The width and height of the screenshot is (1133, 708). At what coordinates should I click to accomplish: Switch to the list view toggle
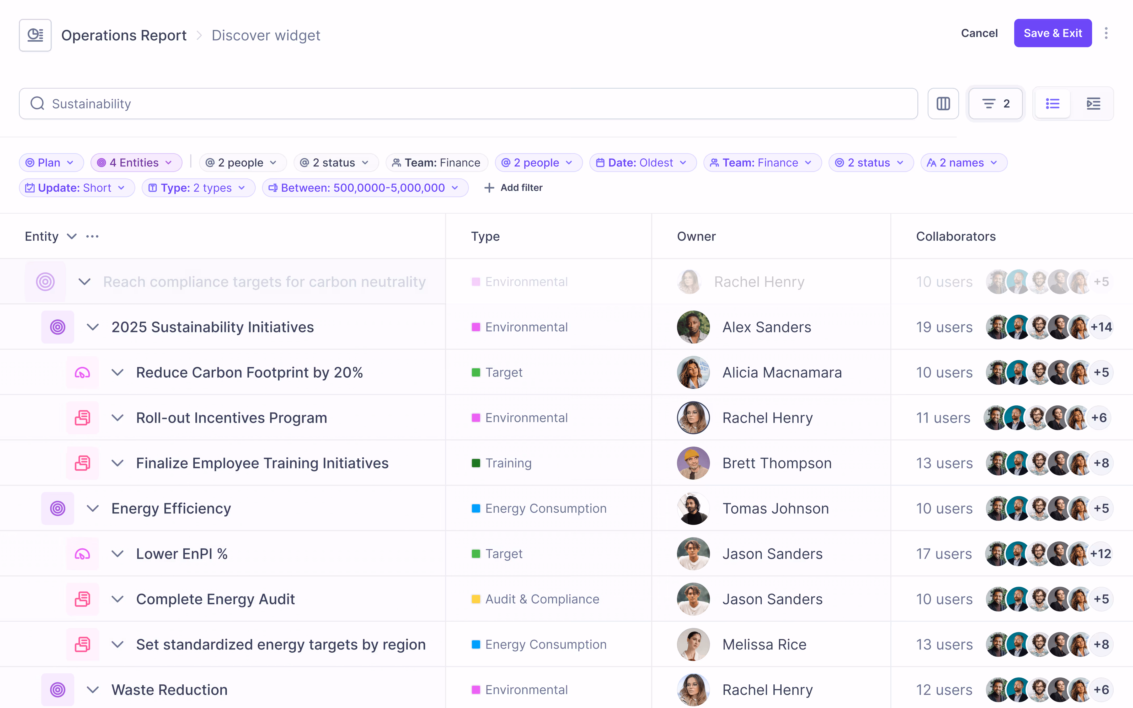tap(1052, 104)
